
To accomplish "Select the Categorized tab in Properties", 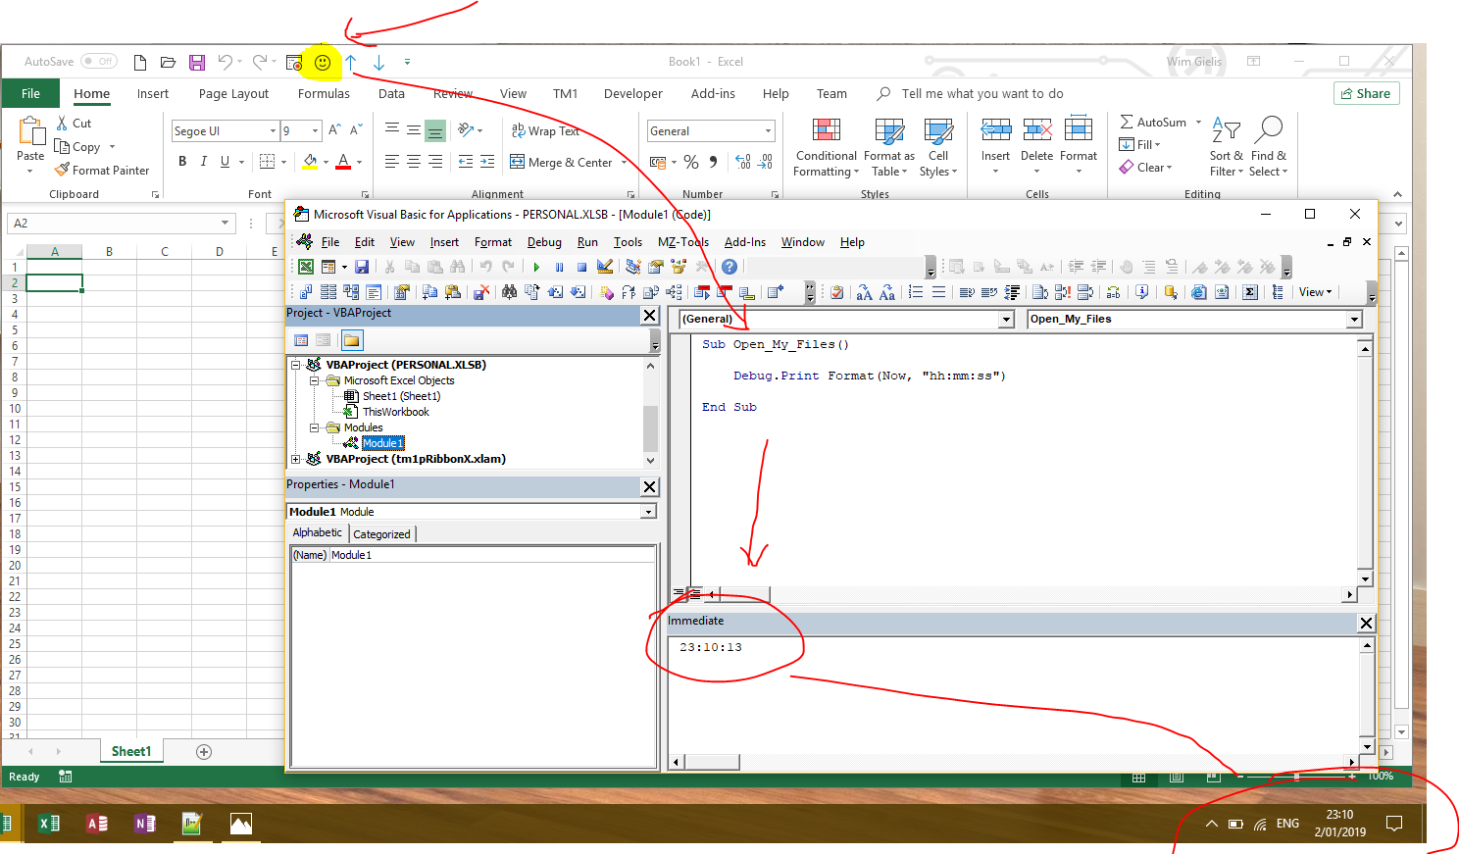I will 381,534.
